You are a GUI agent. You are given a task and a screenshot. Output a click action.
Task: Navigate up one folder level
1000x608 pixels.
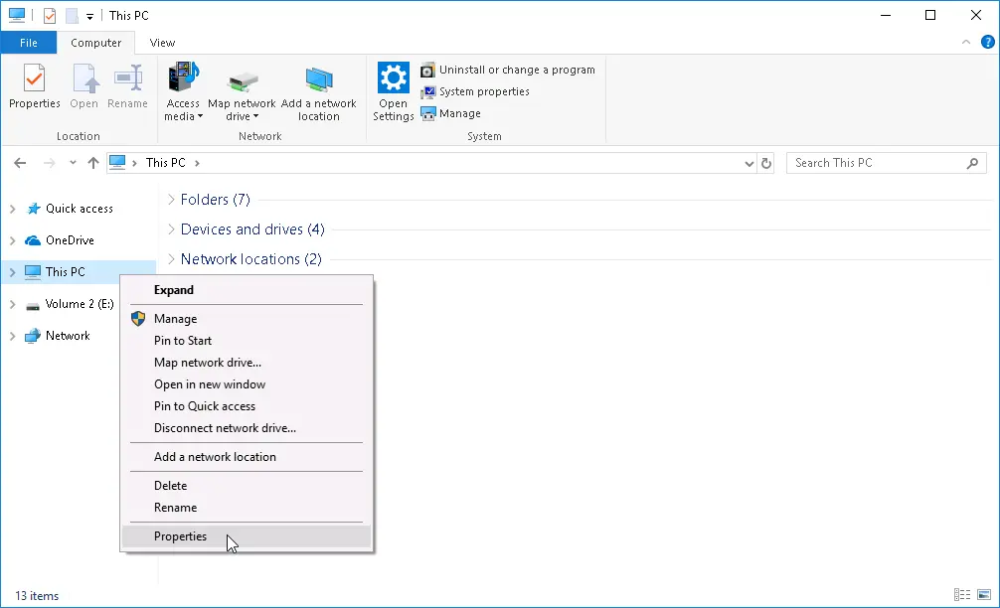click(x=92, y=162)
